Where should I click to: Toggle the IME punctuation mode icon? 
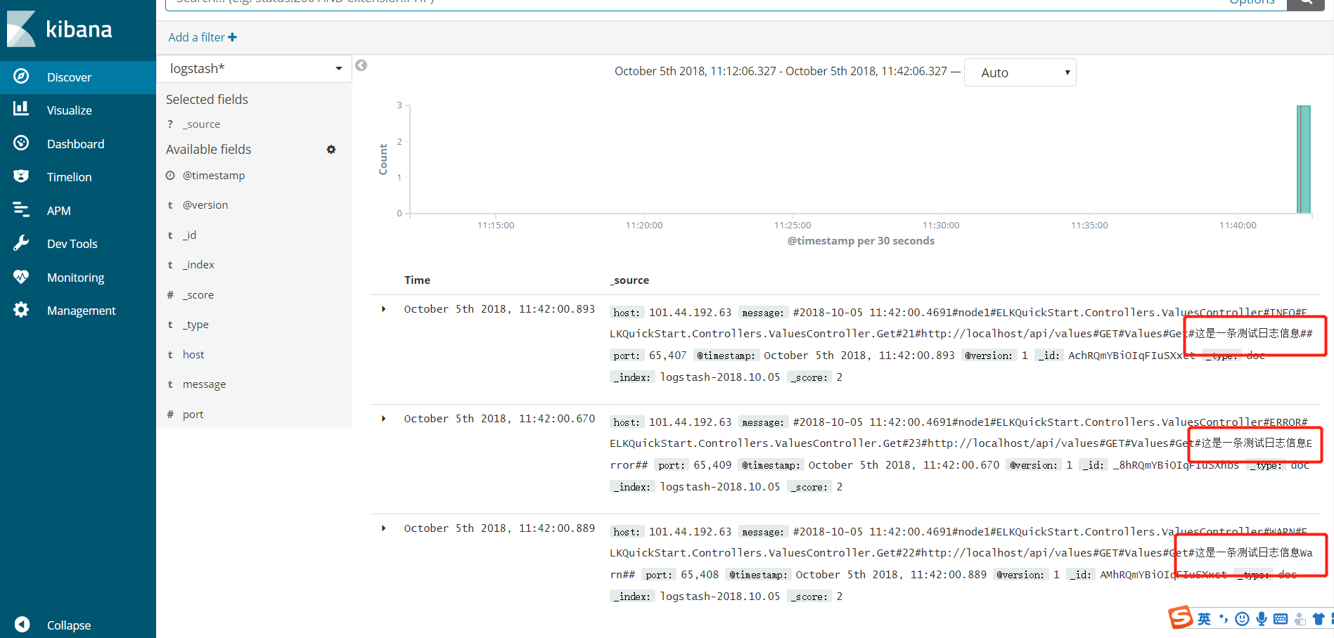(x=1224, y=619)
